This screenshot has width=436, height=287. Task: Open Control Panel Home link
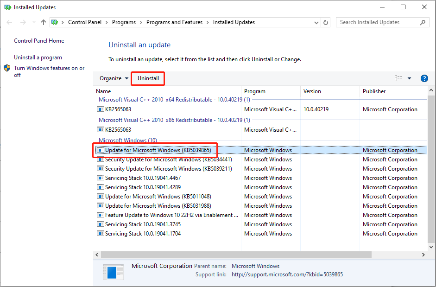pyautogui.click(x=39, y=41)
